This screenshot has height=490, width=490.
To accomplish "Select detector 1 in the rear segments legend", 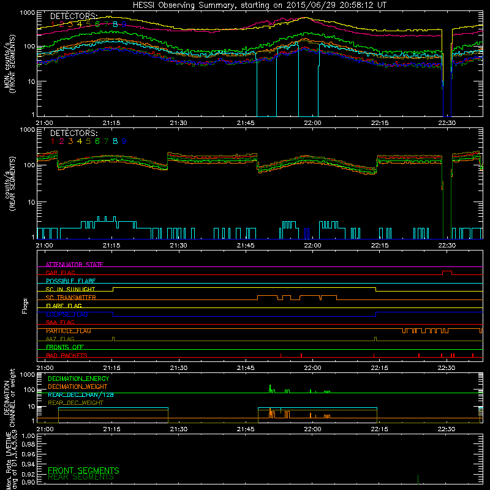I will 53,141.
